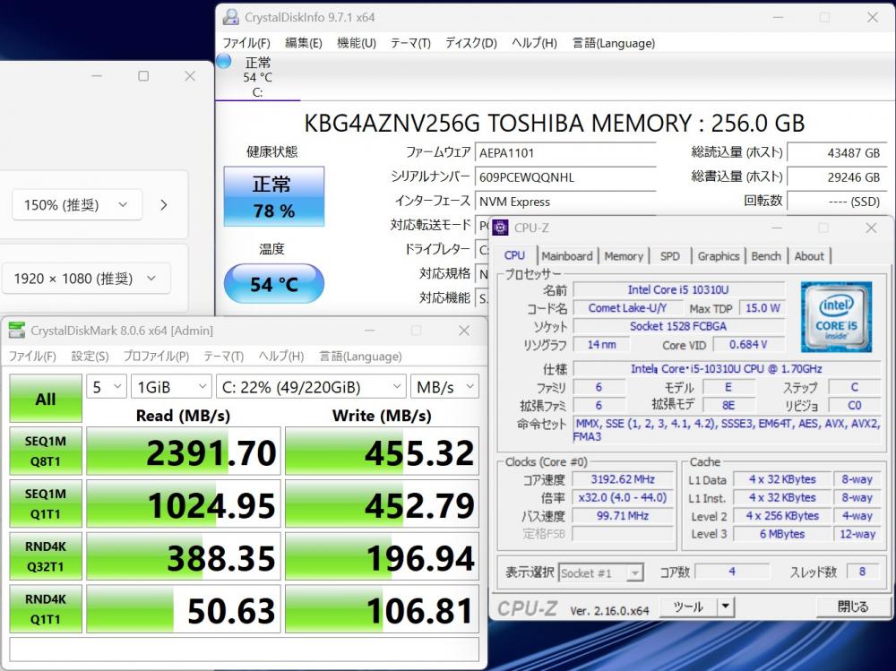
Task: Click the interface field NVM Express
Action: tap(565, 202)
